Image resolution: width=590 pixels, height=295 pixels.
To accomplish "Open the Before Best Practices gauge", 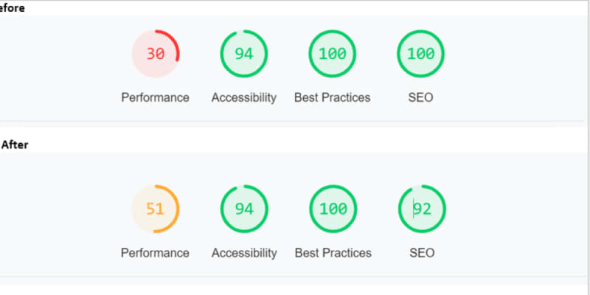I will [x=333, y=54].
